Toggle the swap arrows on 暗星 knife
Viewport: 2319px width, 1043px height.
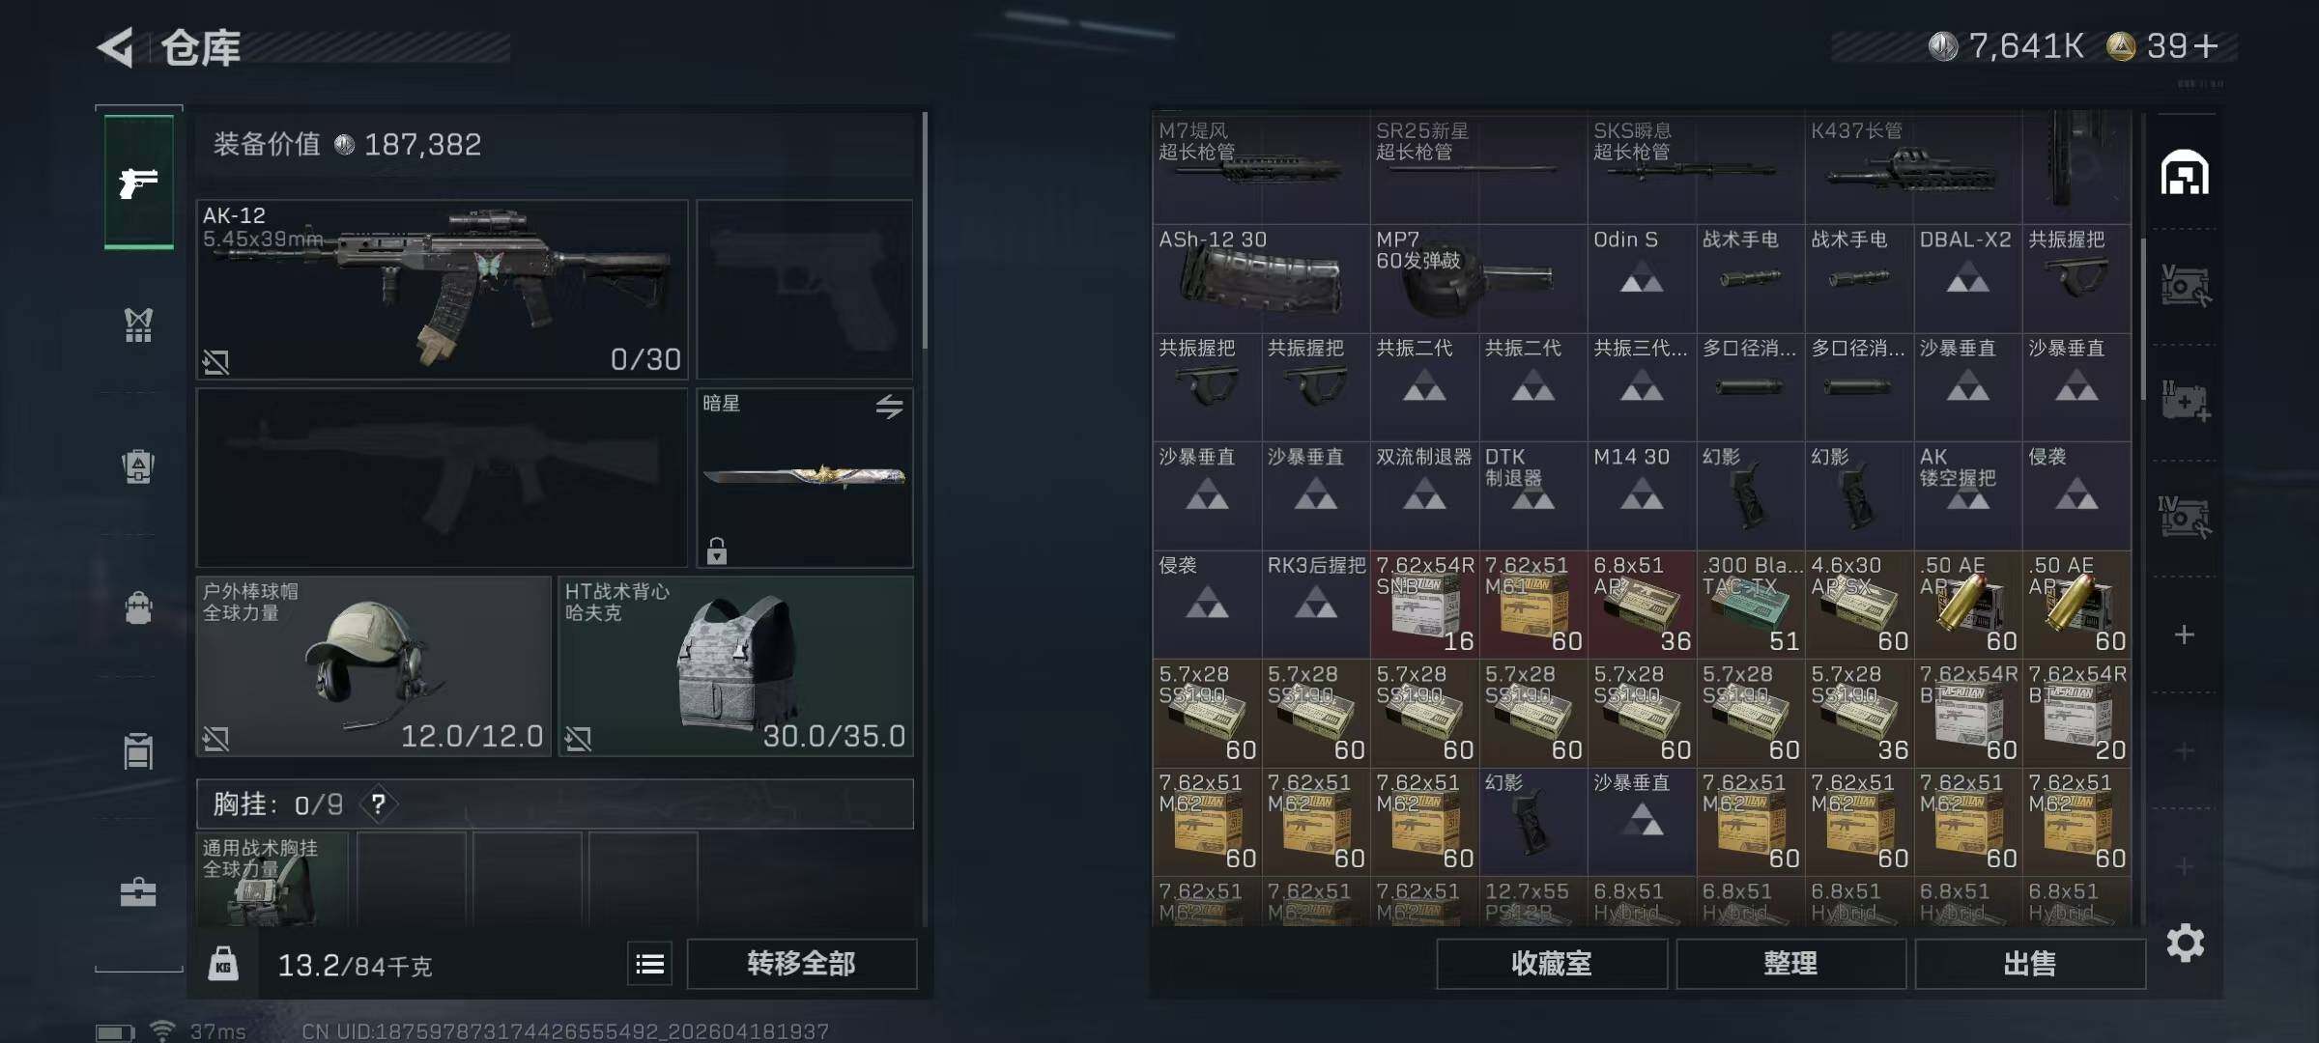coord(890,407)
